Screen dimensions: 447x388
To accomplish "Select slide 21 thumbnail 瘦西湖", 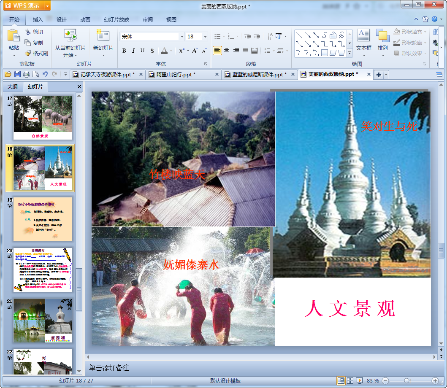I will click(43, 321).
